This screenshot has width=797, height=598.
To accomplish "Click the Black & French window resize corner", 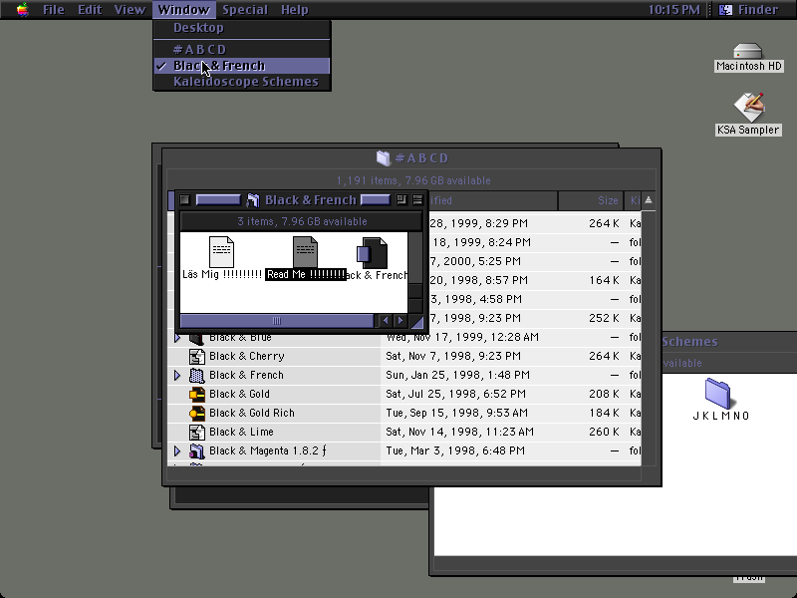I will (x=416, y=321).
